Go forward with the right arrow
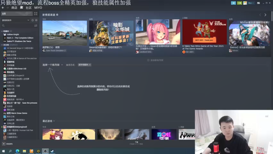 8,8
